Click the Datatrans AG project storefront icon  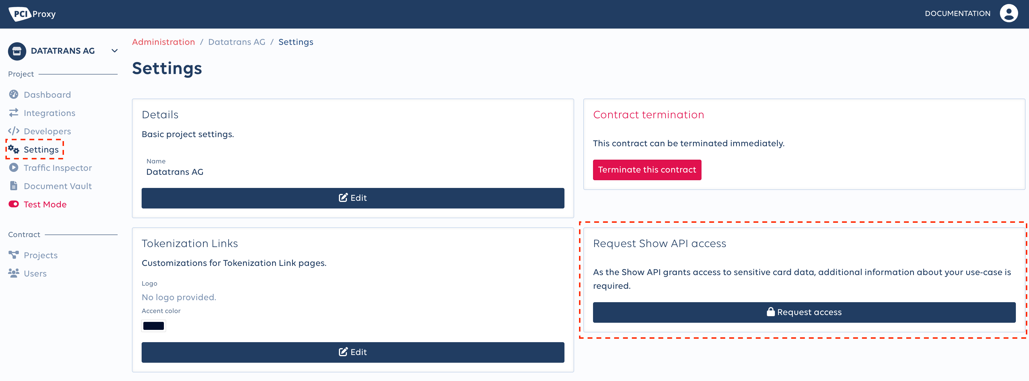(x=17, y=51)
